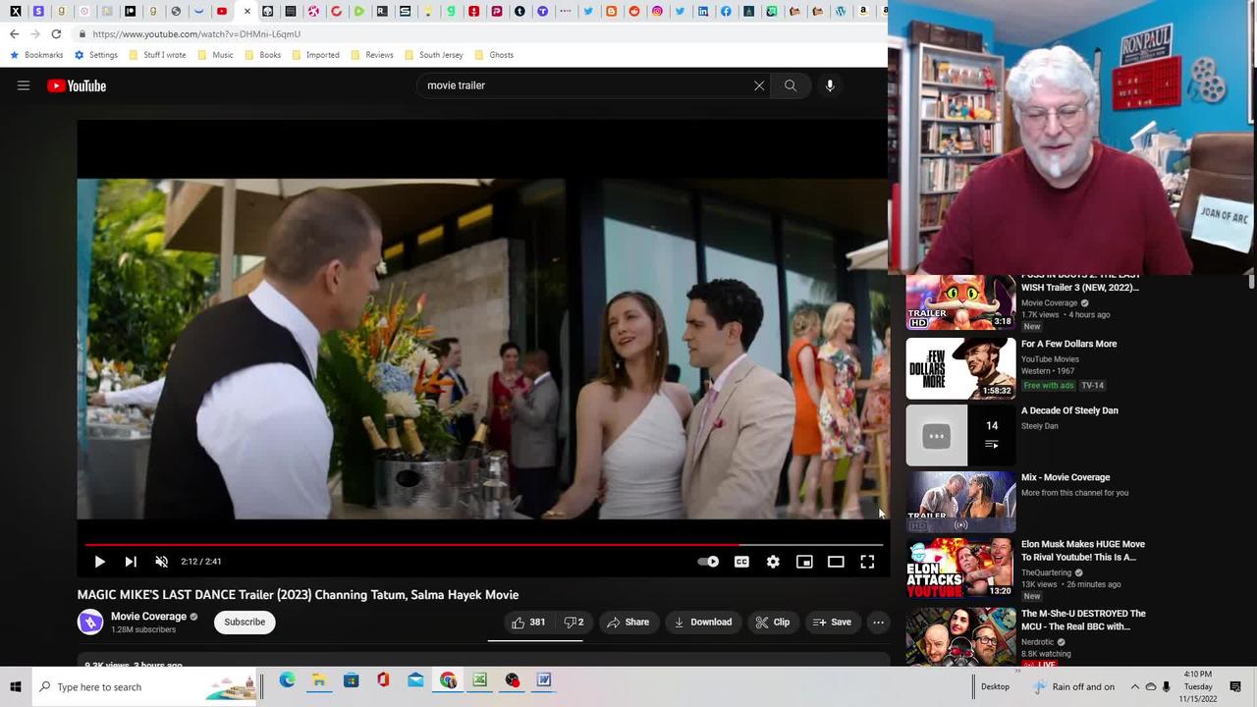Open the Books bookmark folder
The height and width of the screenshot is (707, 1257).
tap(262, 55)
